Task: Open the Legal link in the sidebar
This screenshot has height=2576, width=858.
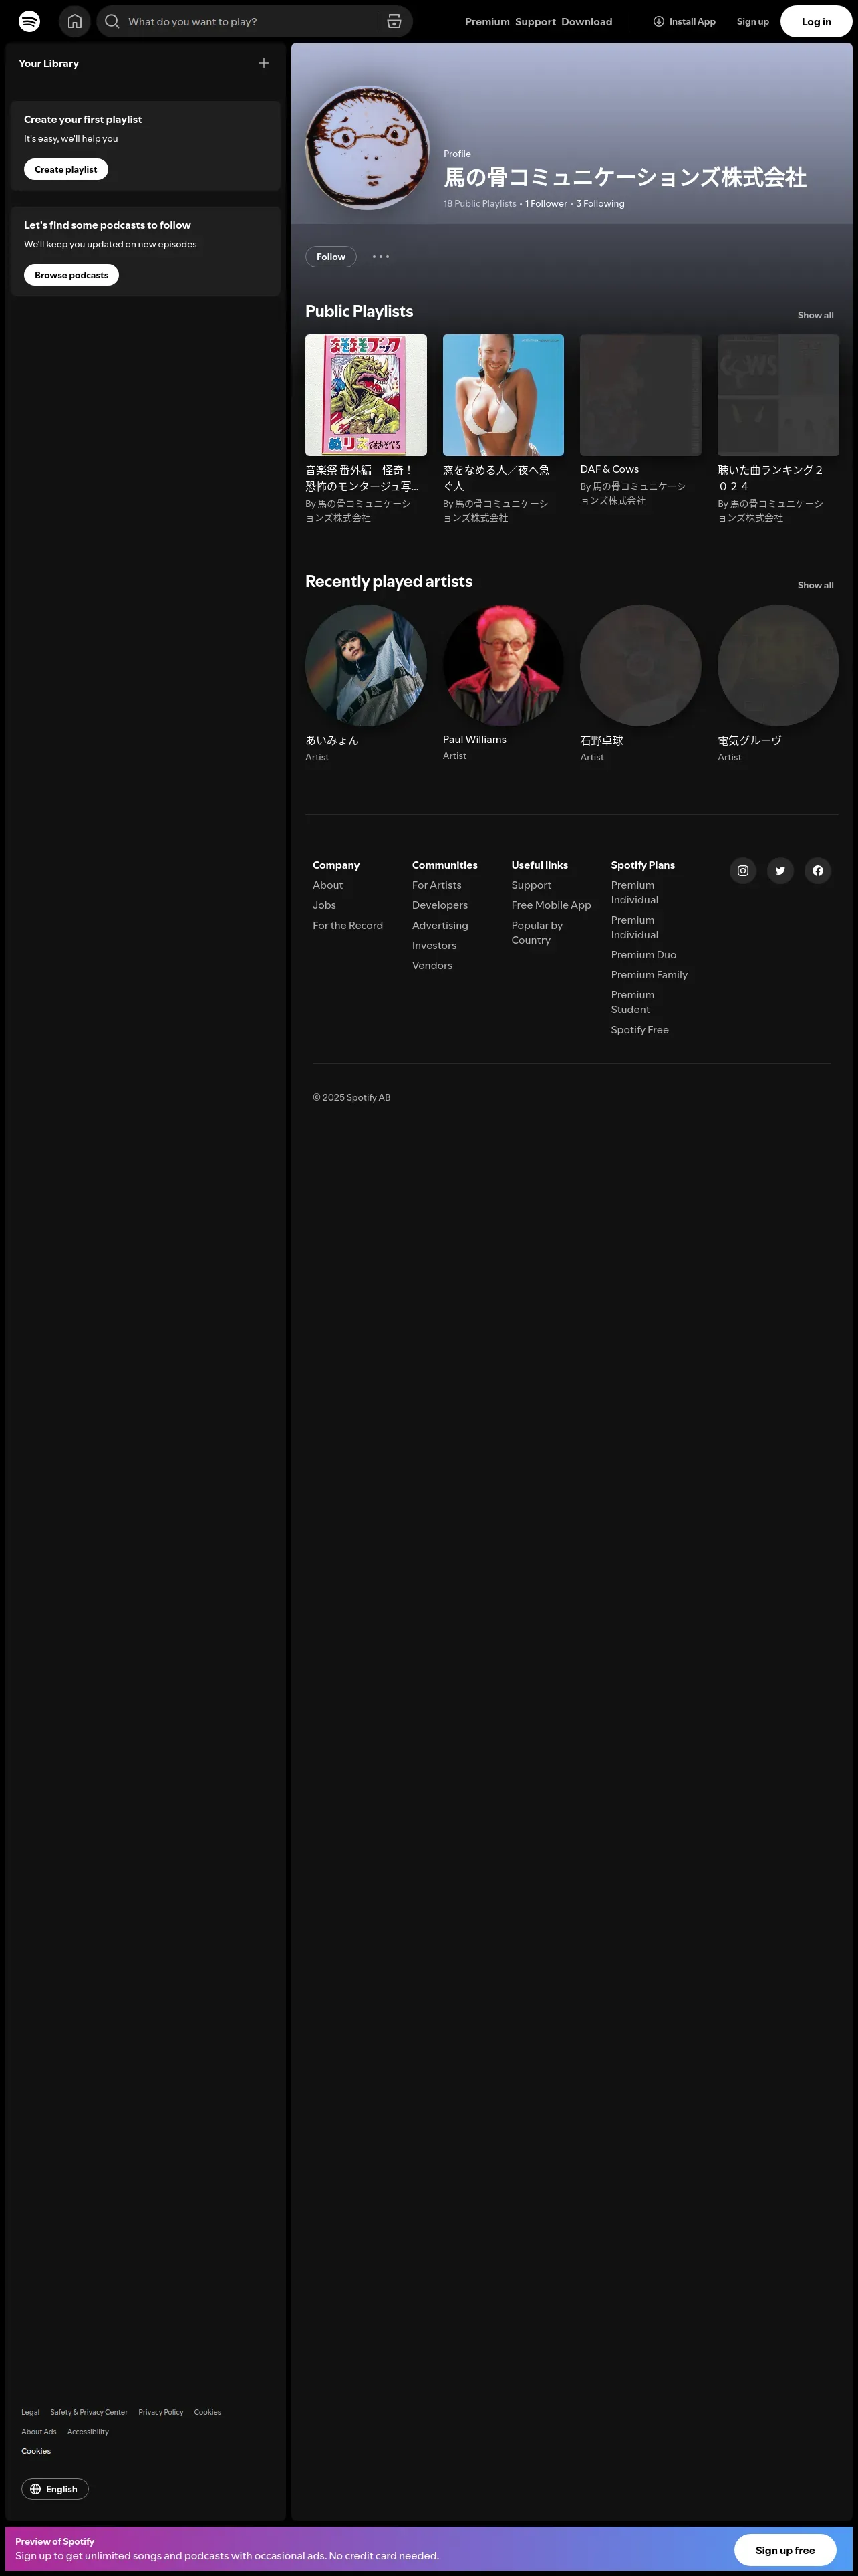Action: 30,2412
